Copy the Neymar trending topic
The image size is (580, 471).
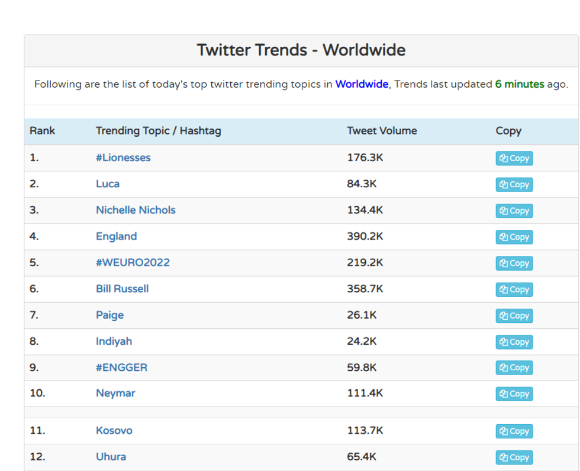pyautogui.click(x=514, y=394)
